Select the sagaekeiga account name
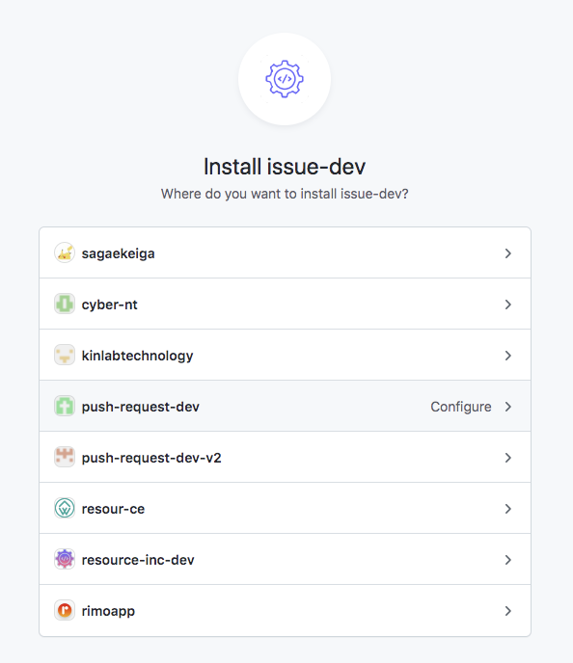This screenshot has width=573, height=663. (118, 253)
